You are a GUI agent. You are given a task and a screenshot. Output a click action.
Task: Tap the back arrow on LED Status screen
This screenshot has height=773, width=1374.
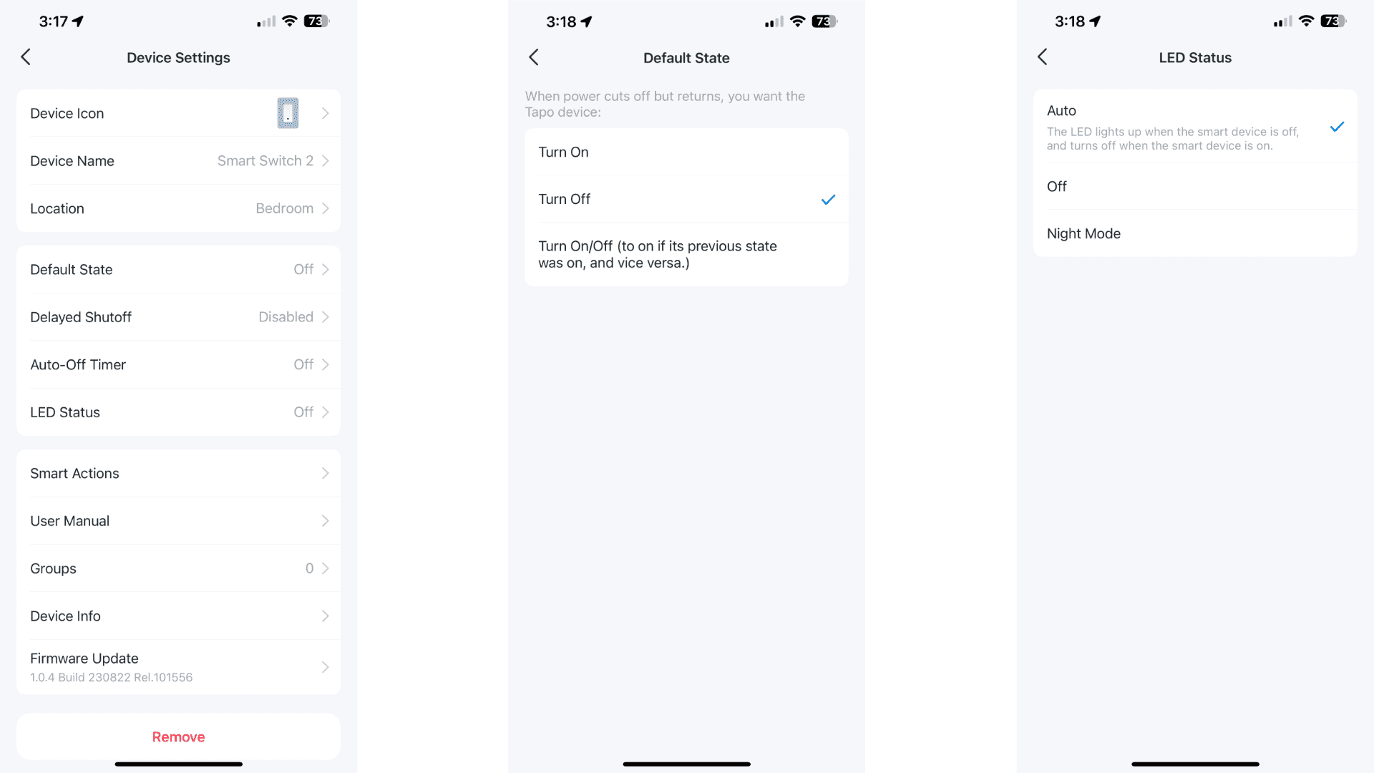(1042, 57)
